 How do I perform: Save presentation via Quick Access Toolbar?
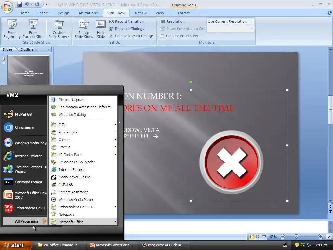point(20,4)
